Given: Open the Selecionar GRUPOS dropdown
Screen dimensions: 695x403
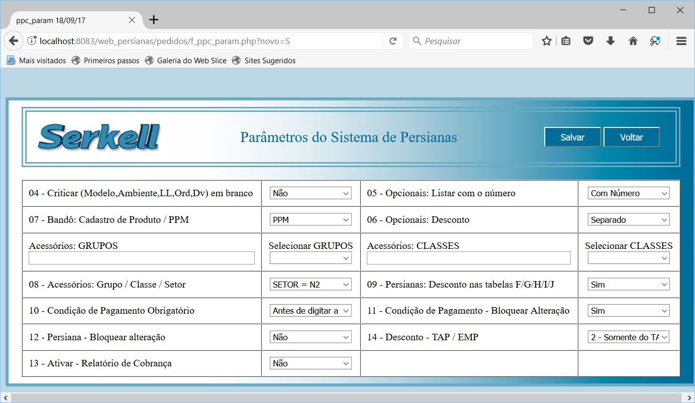Looking at the screenshot, I should [311, 258].
